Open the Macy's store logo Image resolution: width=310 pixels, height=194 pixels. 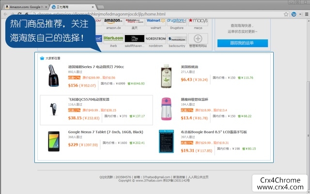coord(198,21)
